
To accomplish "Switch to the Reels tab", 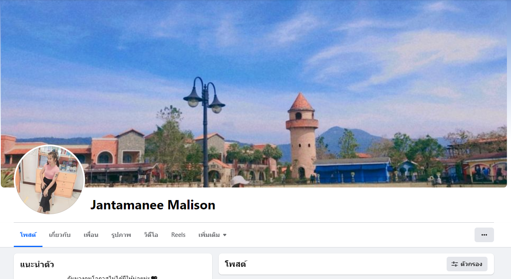I will tap(178, 235).
